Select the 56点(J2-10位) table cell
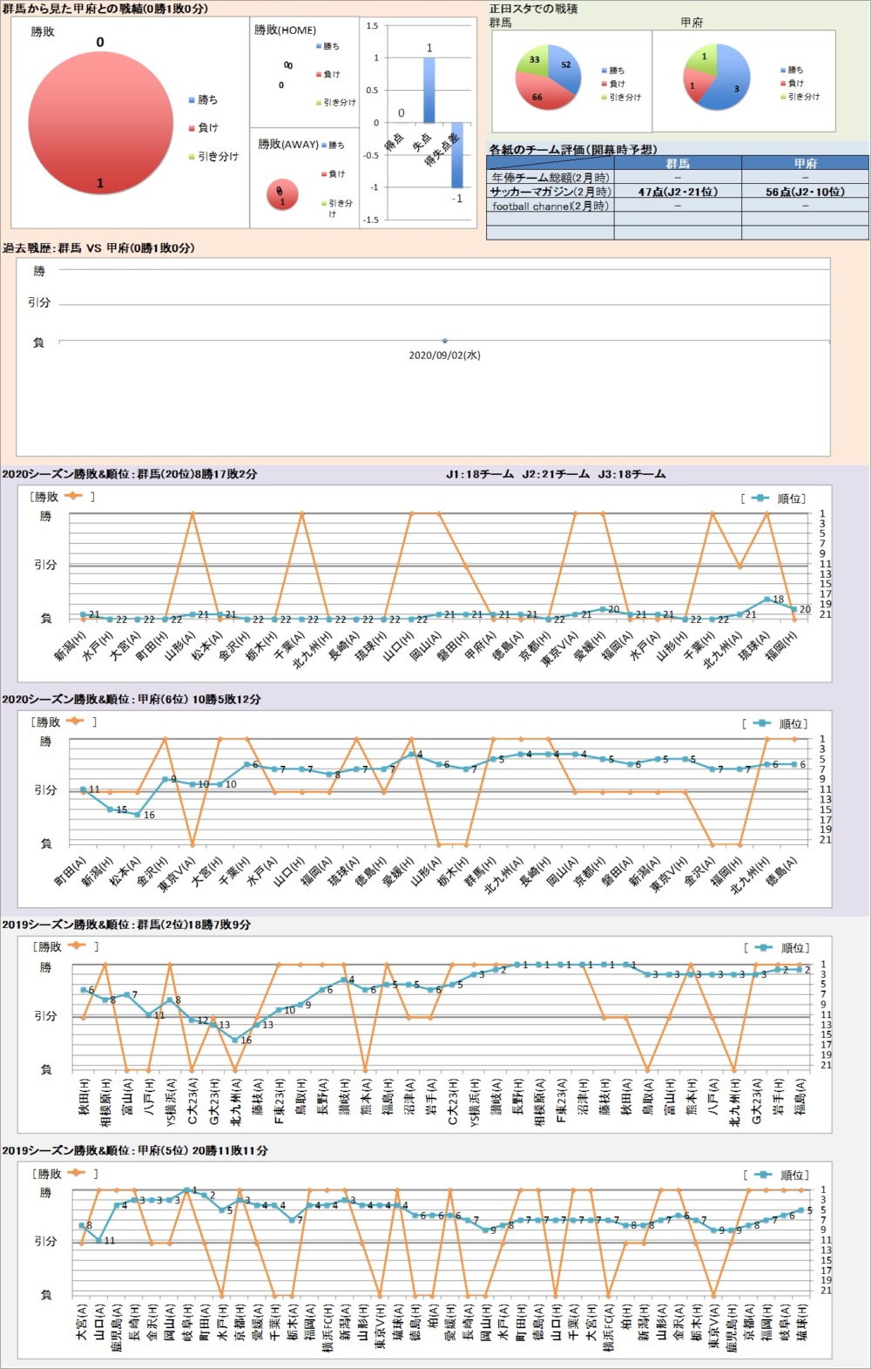 click(805, 192)
